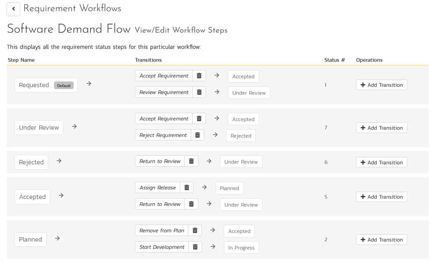Click trash icon next to Assign Release

[187, 188]
